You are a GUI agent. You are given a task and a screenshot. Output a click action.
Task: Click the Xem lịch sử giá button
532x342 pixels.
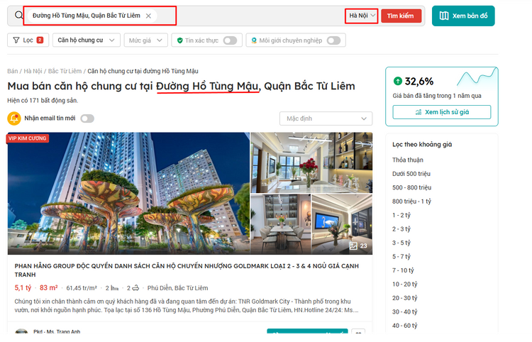coord(441,112)
